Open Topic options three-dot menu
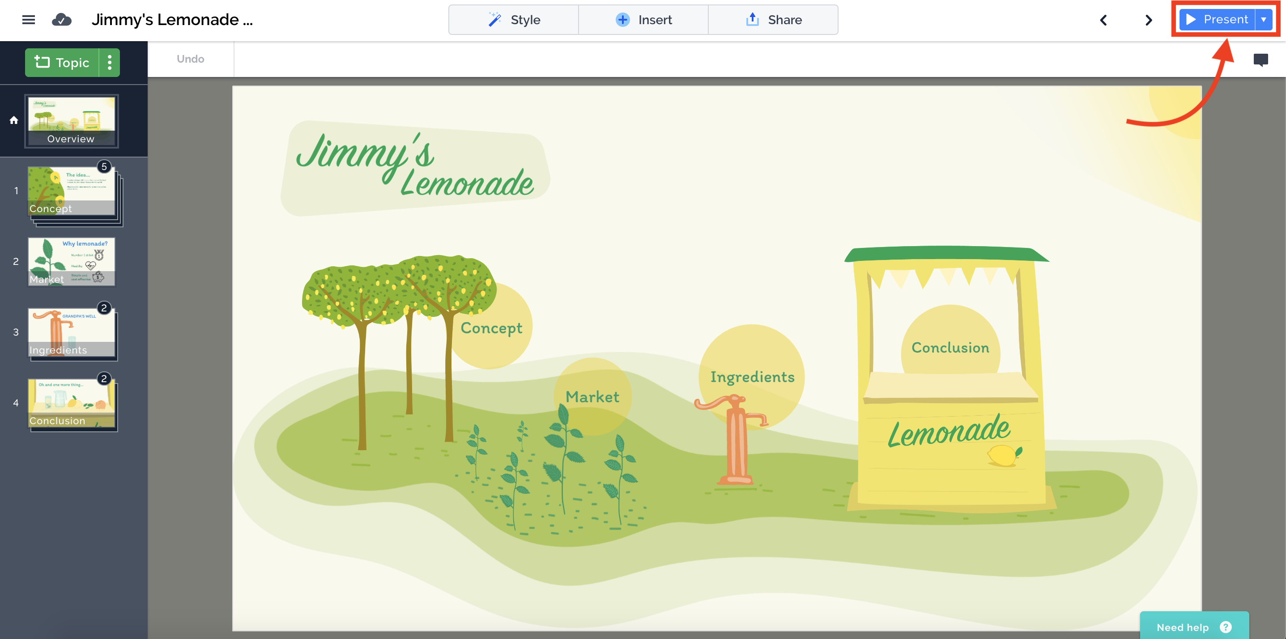Screen dimensions: 1286x639 (x=110, y=62)
